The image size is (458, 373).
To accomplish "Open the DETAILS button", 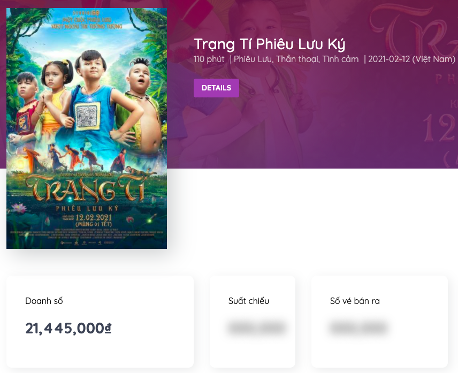I will [x=216, y=88].
